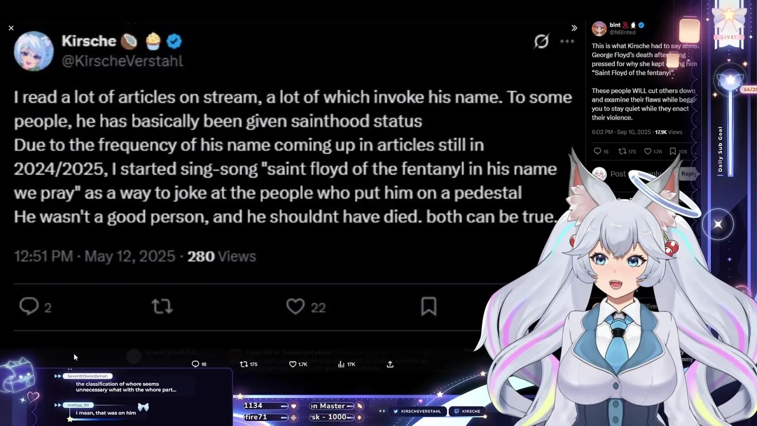Click the Grok slashed-circle icon
This screenshot has height=426, width=757.
[x=541, y=41]
